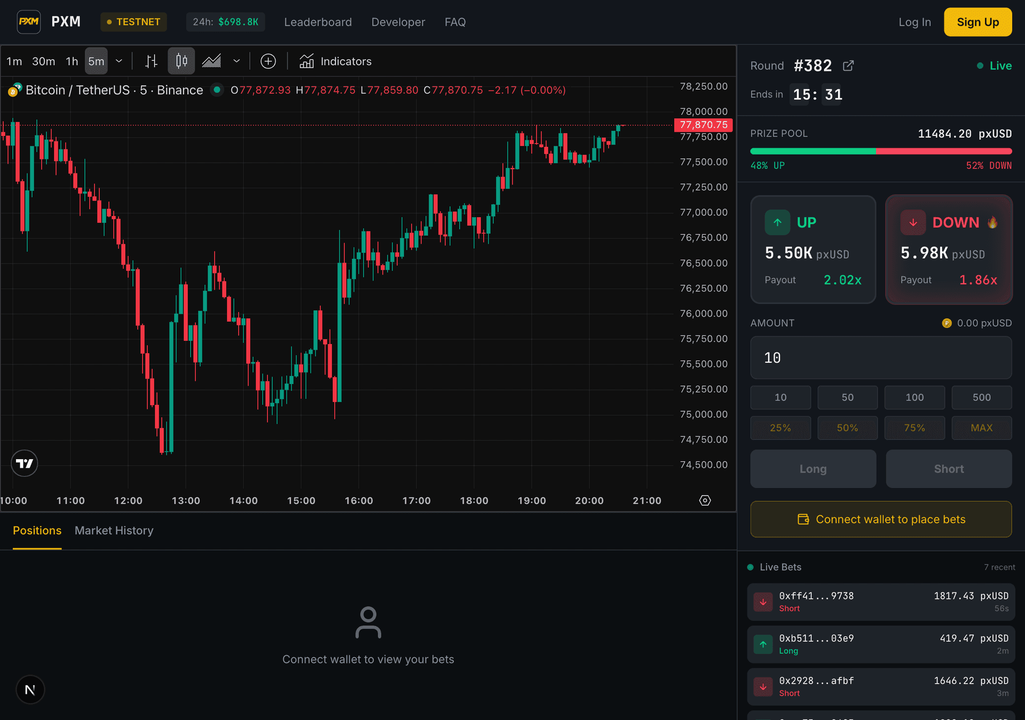Select the bar chart style icon
Screen dimensions: 1025x720
pyautogui.click(x=152, y=61)
